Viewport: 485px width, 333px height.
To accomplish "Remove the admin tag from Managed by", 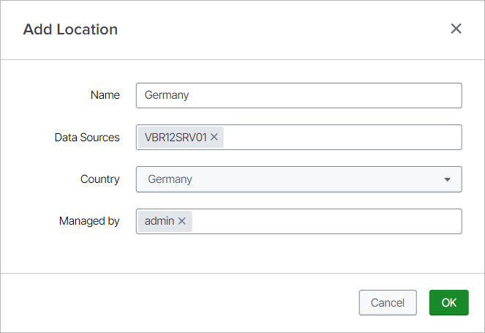I will pyautogui.click(x=182, y=221).
